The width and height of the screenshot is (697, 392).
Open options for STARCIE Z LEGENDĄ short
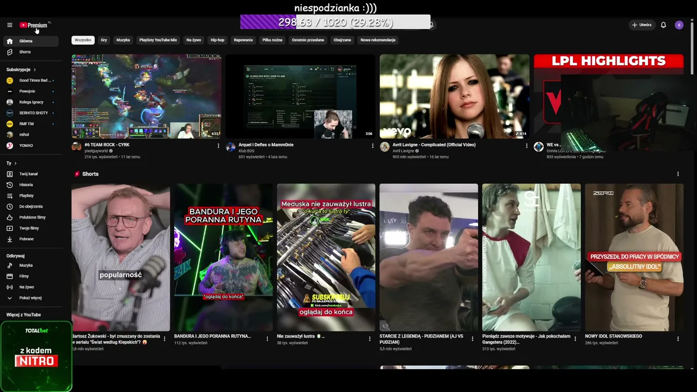(x=473, y=339)
